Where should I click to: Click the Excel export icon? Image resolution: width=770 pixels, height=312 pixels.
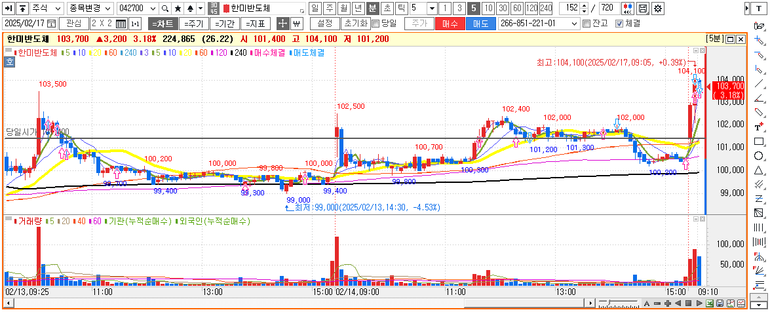pyautogui.click(x=710, y=303)
